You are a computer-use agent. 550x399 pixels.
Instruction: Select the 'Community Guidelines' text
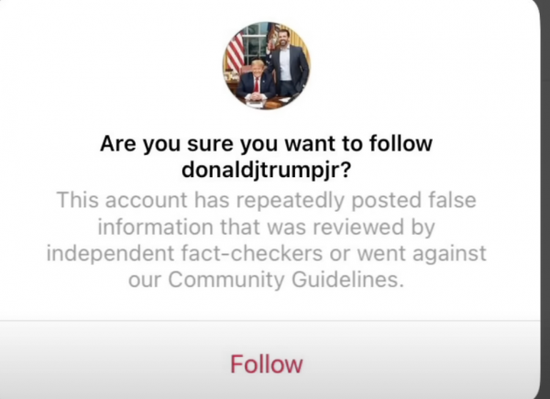click(x=283, y=280)
